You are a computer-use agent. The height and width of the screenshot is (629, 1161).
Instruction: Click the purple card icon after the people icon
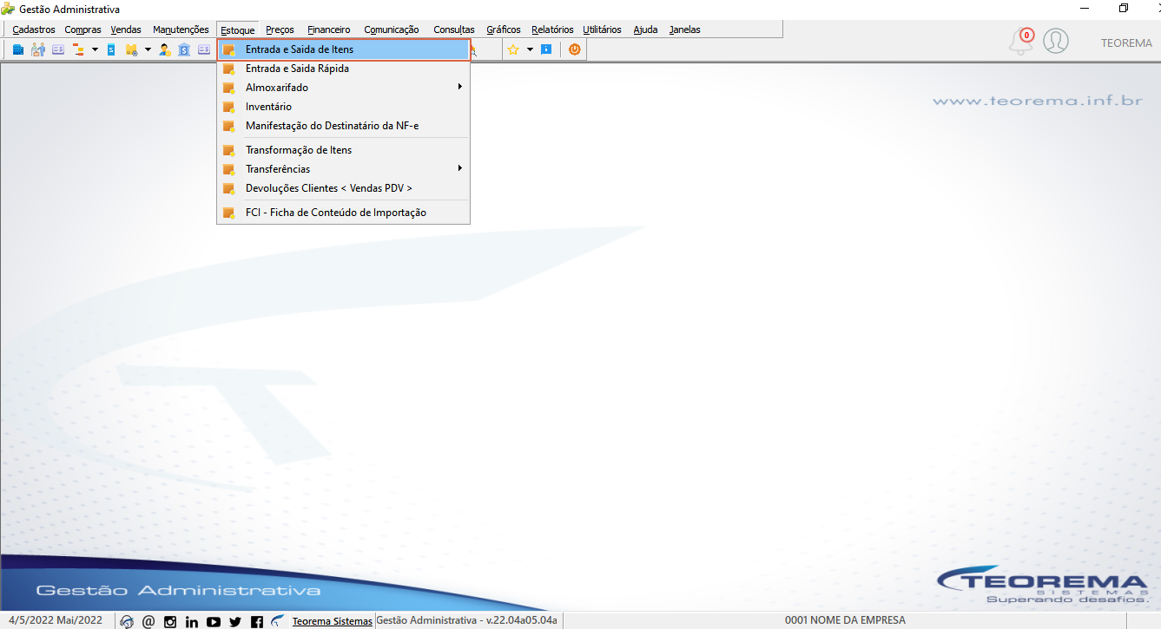[x=58, y=49]
